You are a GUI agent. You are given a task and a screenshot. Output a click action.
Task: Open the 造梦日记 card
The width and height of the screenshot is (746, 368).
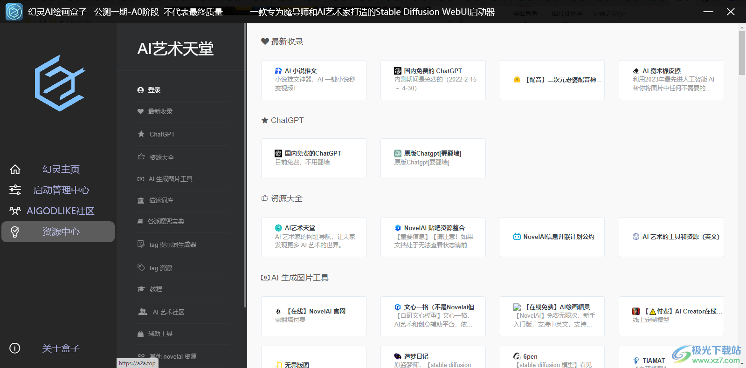tap(433, 357)
